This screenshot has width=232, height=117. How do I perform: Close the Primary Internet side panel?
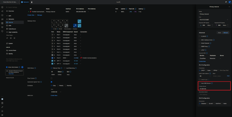click(229, 7)
